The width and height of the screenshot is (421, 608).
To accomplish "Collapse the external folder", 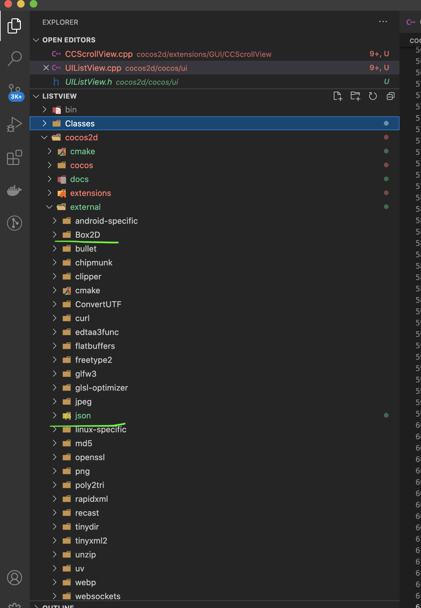I will 50,207.
